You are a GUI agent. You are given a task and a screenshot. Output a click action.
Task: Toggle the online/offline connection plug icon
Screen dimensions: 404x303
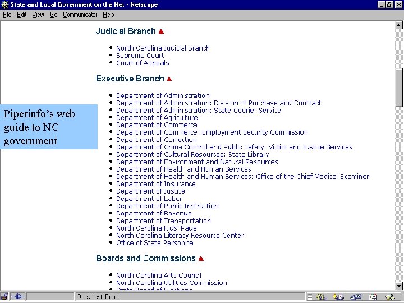[x=17, y=297]
